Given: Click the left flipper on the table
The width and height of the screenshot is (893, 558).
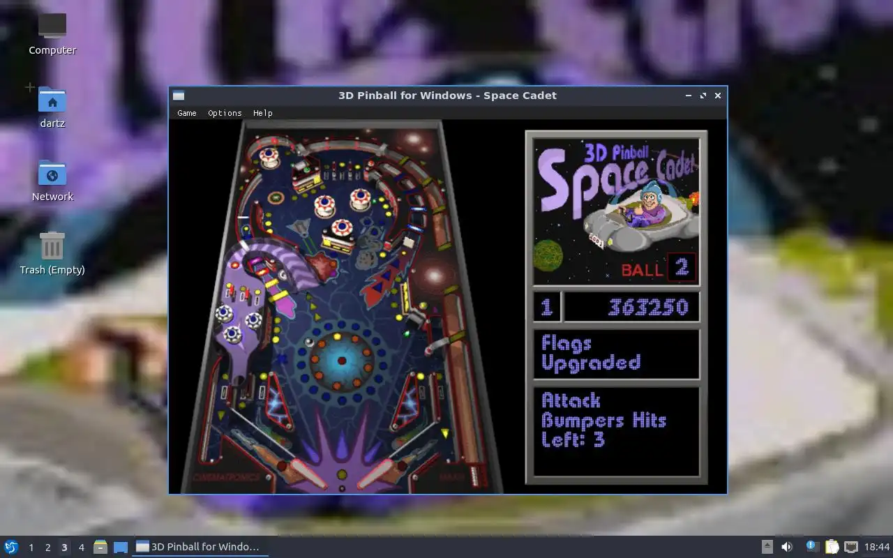Looking at the screenshot, I should tap(308, 473).
